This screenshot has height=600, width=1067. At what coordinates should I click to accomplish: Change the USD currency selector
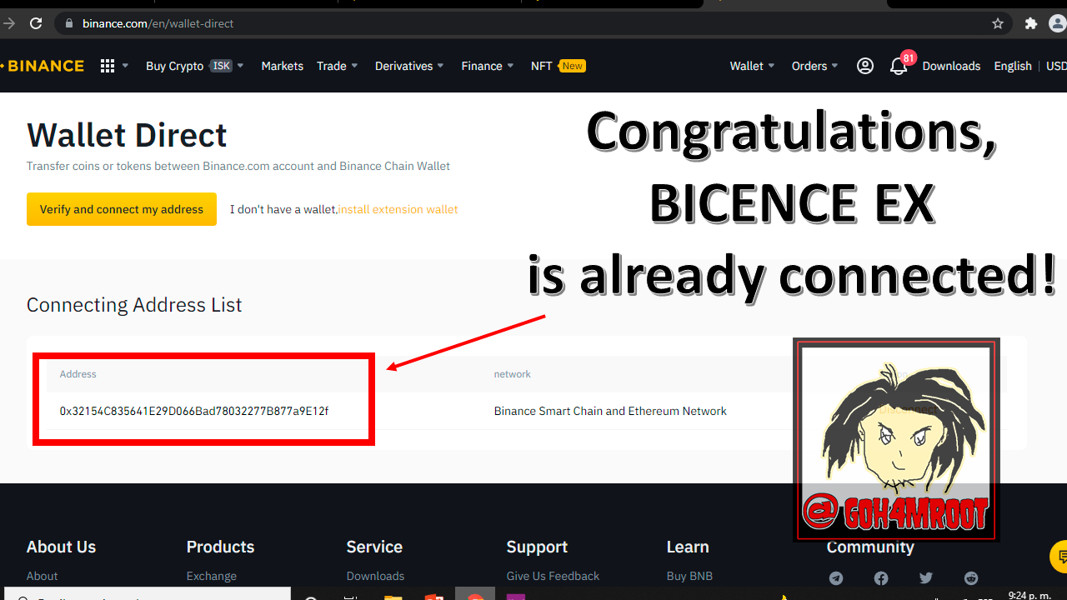pyautogui.click(x=1056, y=66)
